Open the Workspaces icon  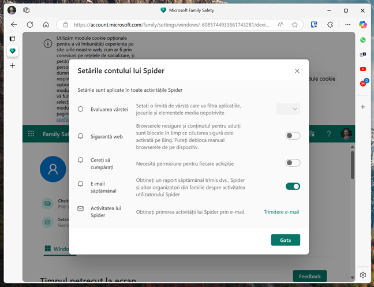pos(26,10)
